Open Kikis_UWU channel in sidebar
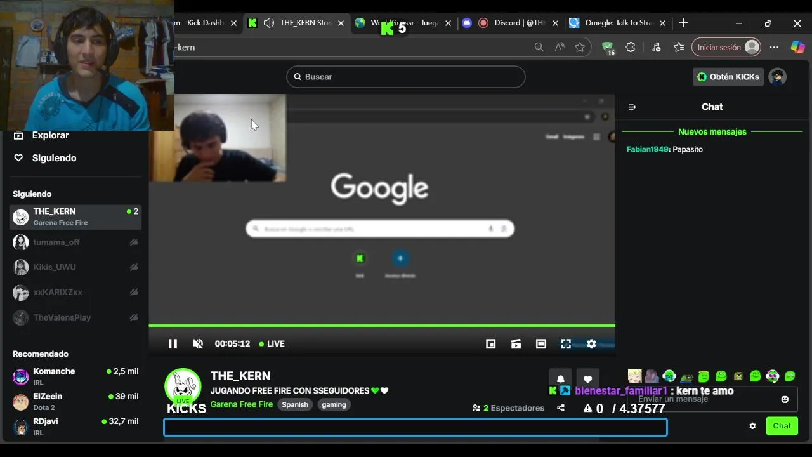The width and height of the screenshot is (812, 457). [75, 267]
